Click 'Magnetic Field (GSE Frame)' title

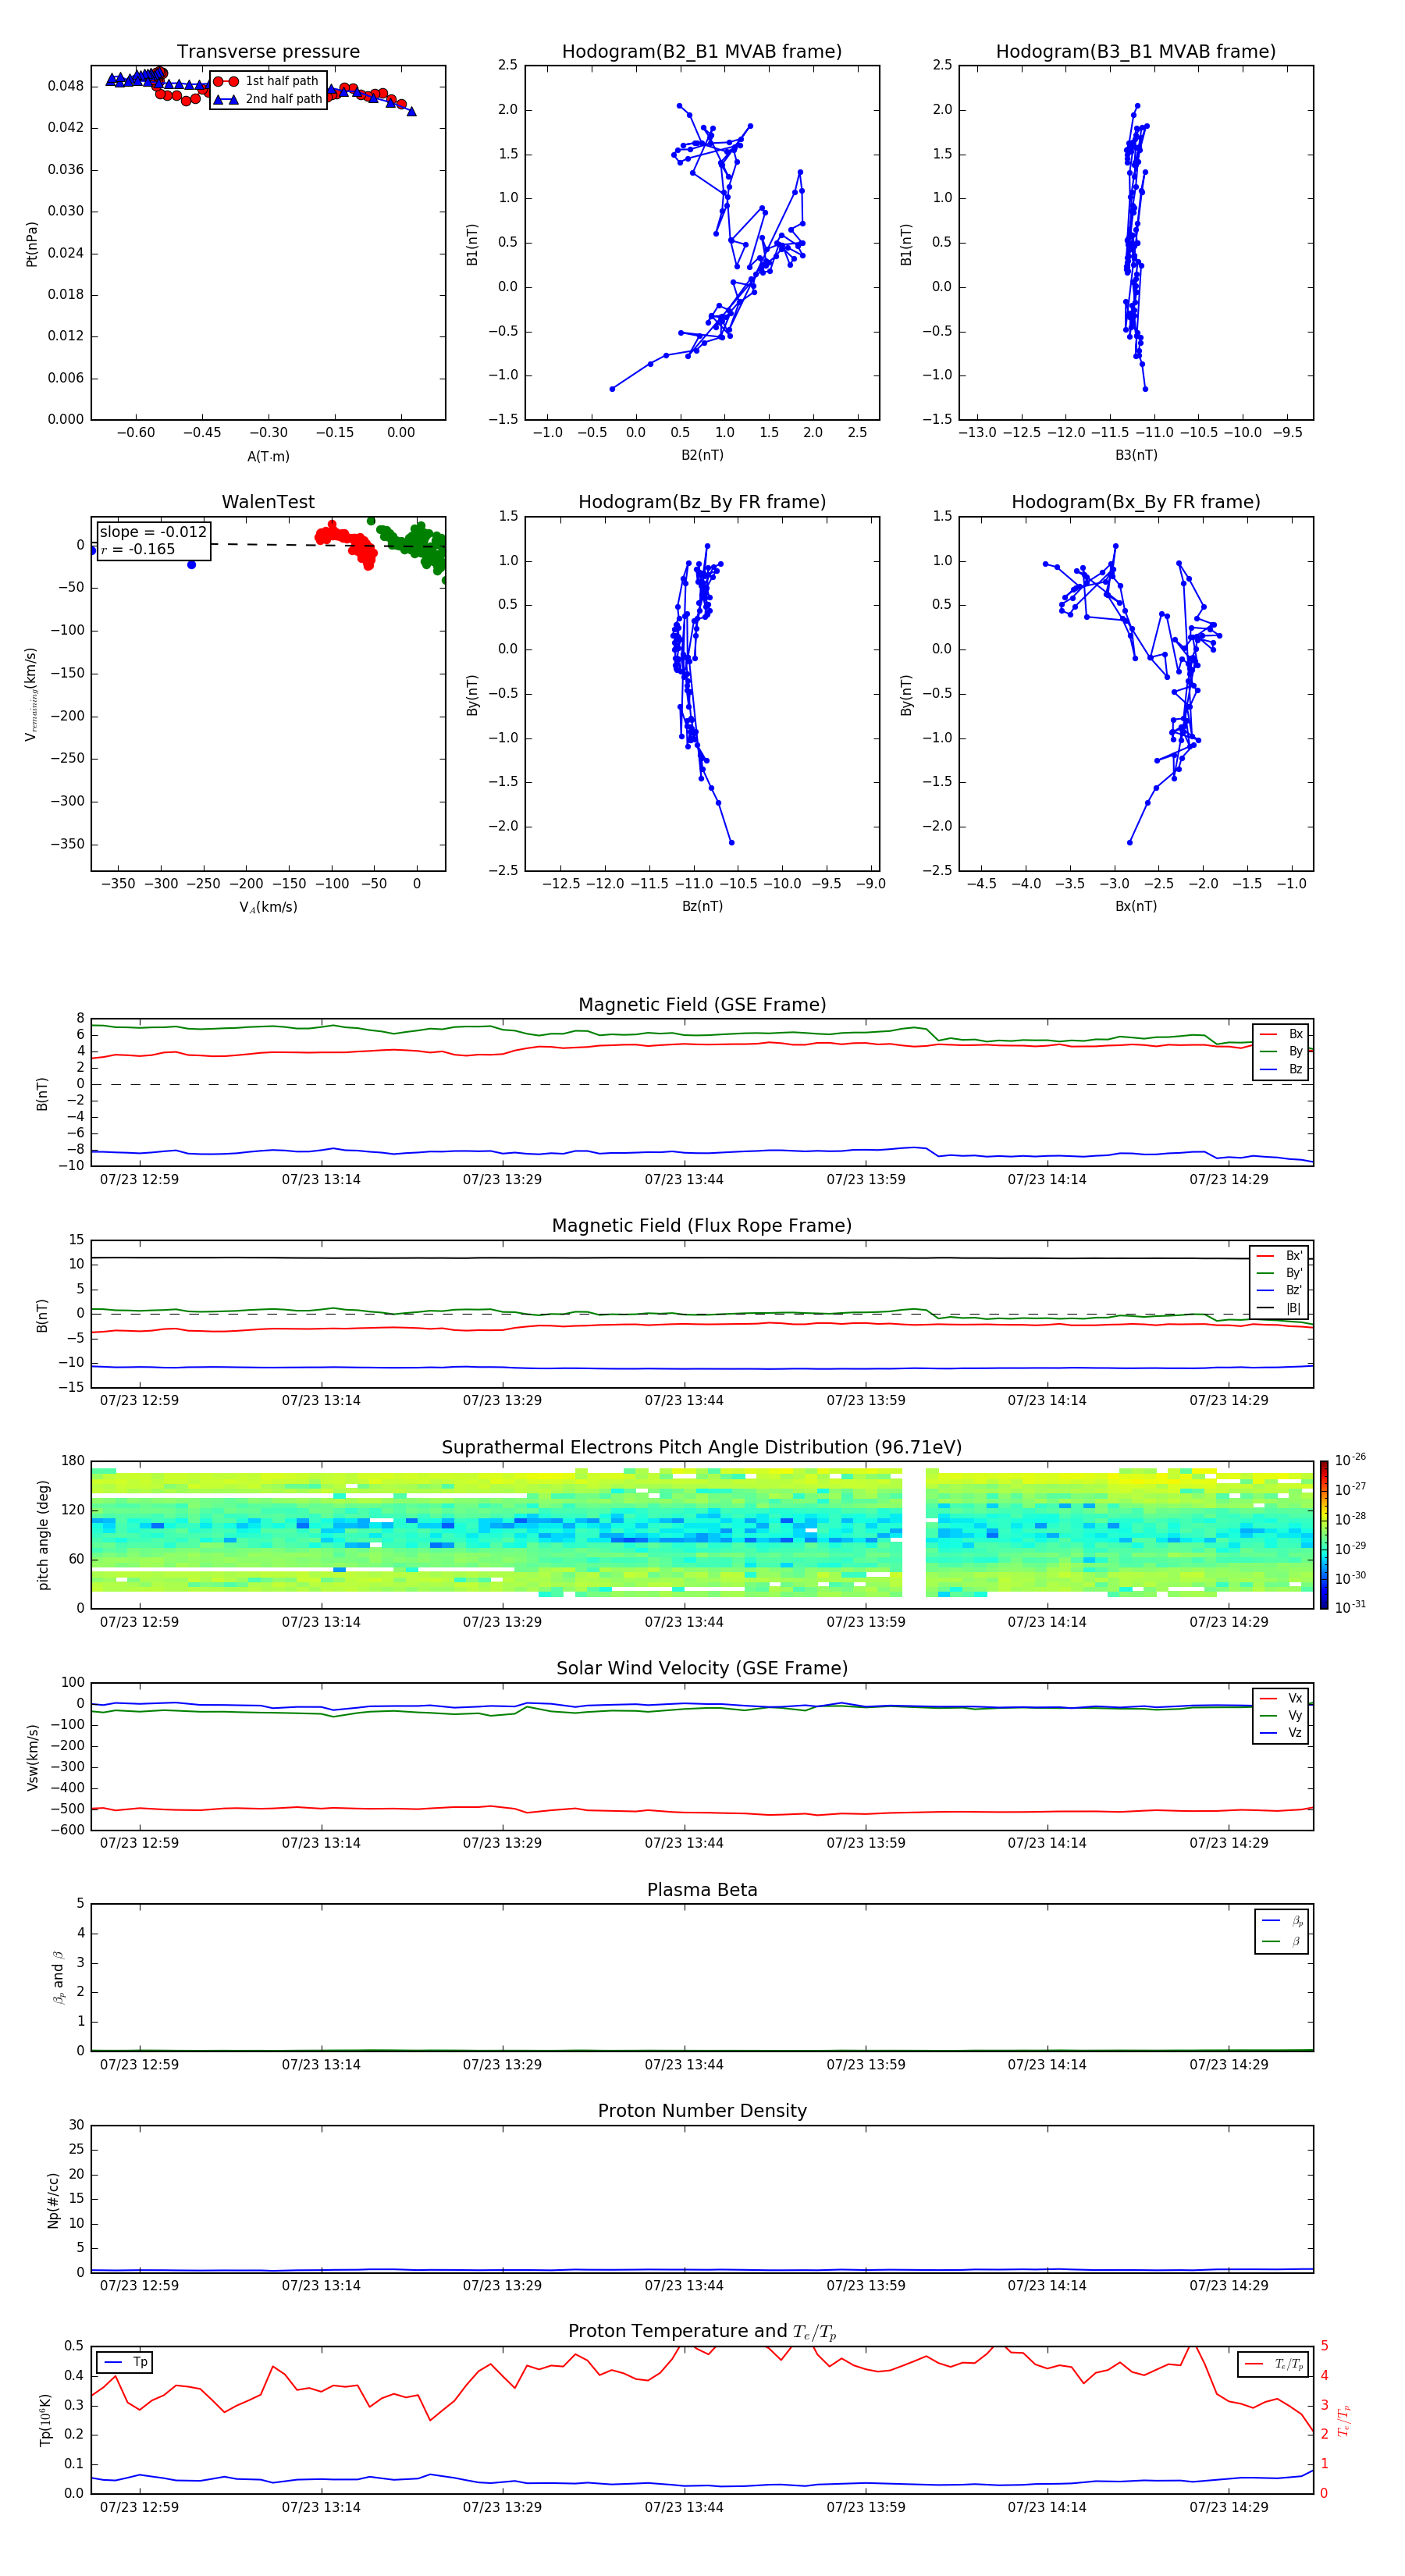pyautogui.click(x=702, y=1005)
